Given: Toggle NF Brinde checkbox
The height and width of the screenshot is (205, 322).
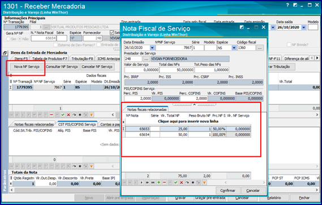Looking at the screenshot, I should (289, 45).
